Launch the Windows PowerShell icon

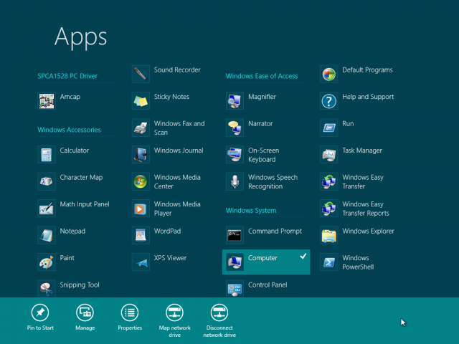click(329, 262)
